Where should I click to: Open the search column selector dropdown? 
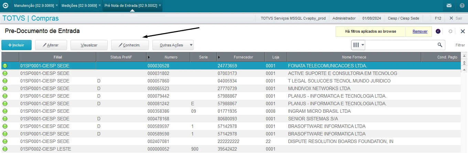click(x=358, y=45)
